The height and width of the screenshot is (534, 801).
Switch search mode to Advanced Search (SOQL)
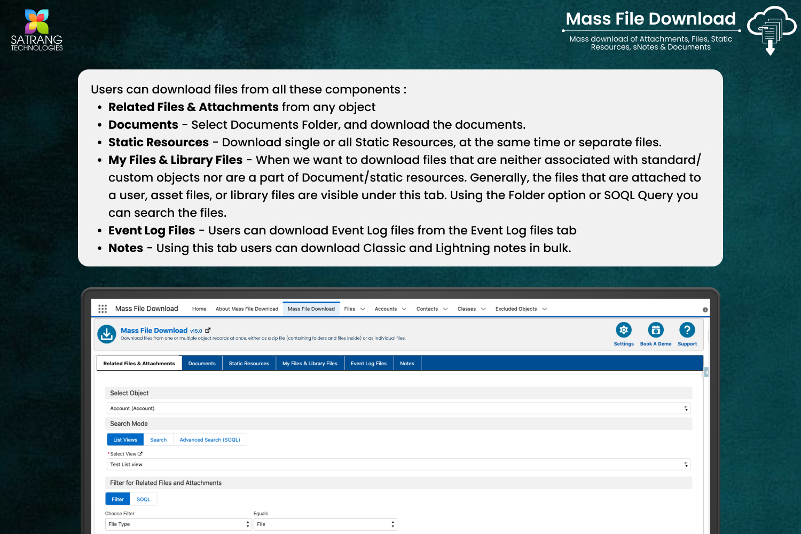click(209, 440)
